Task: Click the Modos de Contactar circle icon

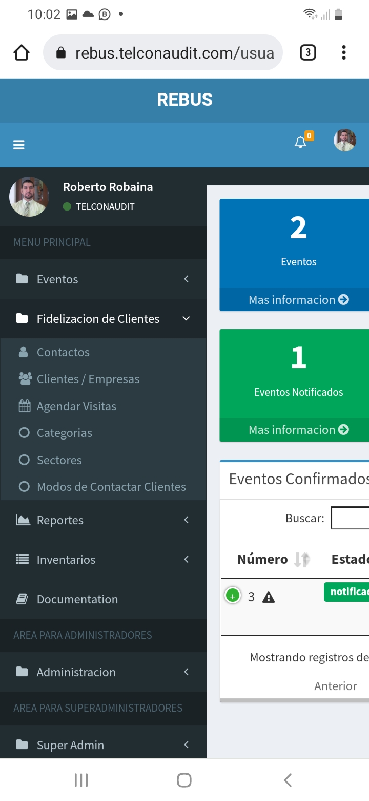Action: (24, 487)
